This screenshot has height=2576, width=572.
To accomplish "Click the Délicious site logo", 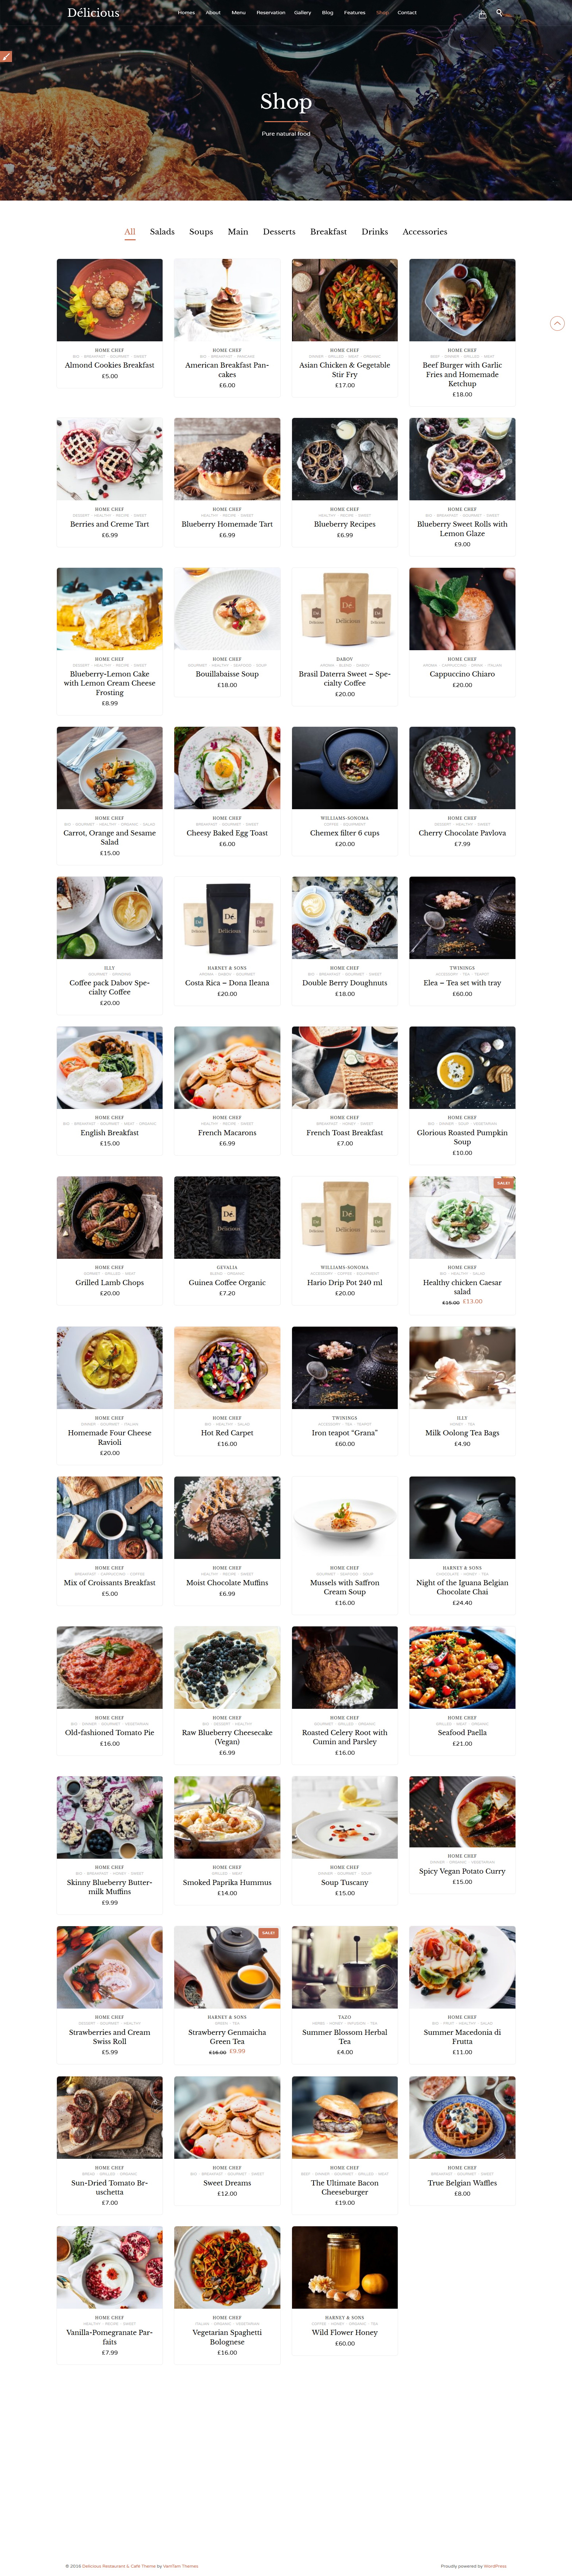I will click(93, 13).
